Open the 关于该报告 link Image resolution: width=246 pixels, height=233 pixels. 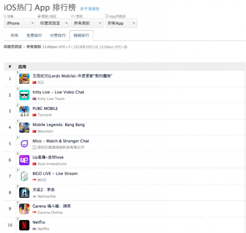click(x=90, y=9)
